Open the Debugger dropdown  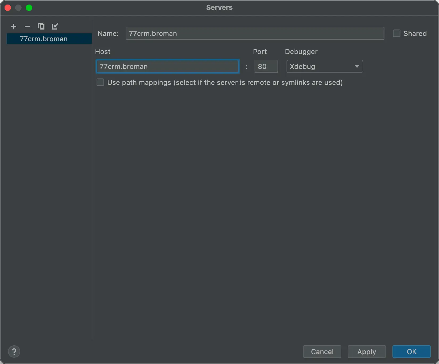point(324,66)
